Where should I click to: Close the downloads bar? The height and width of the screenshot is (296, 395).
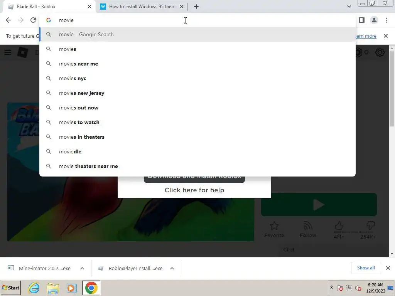point(388,268)
